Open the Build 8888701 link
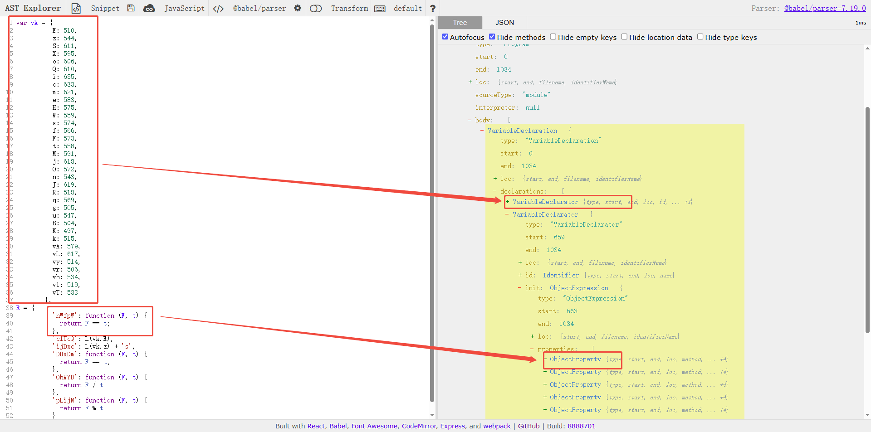The height and width of the screenshot is (432, 871). coord(581,426)
